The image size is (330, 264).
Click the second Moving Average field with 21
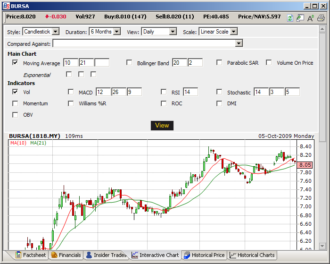point(86,63)
